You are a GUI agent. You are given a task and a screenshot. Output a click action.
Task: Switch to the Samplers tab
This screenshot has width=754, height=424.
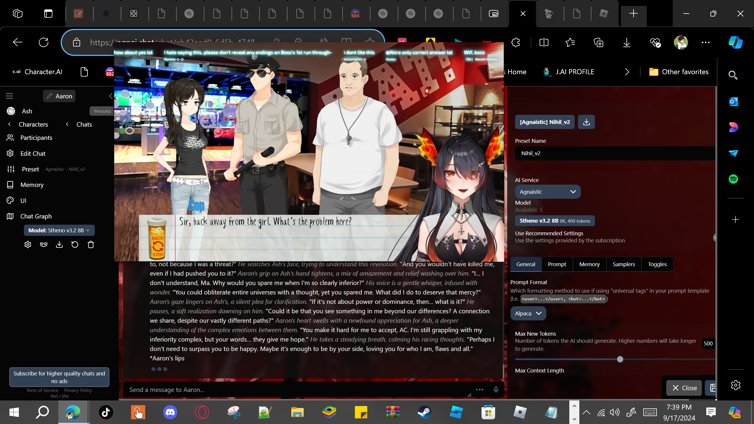624,264
